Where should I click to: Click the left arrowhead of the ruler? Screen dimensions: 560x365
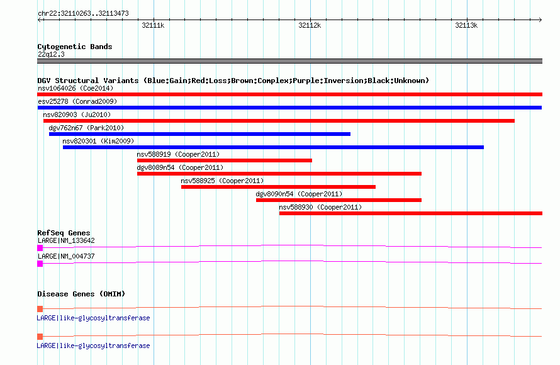coord(39,20)
